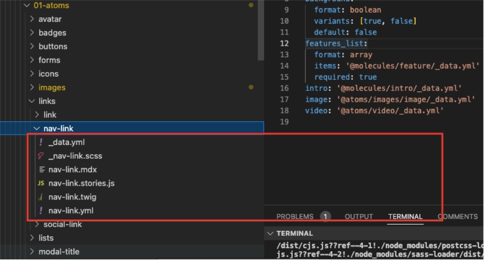Expand the social-link folder chevron
Image resolution: width=484 pixels, height=260 pixels.
(37, 224)
